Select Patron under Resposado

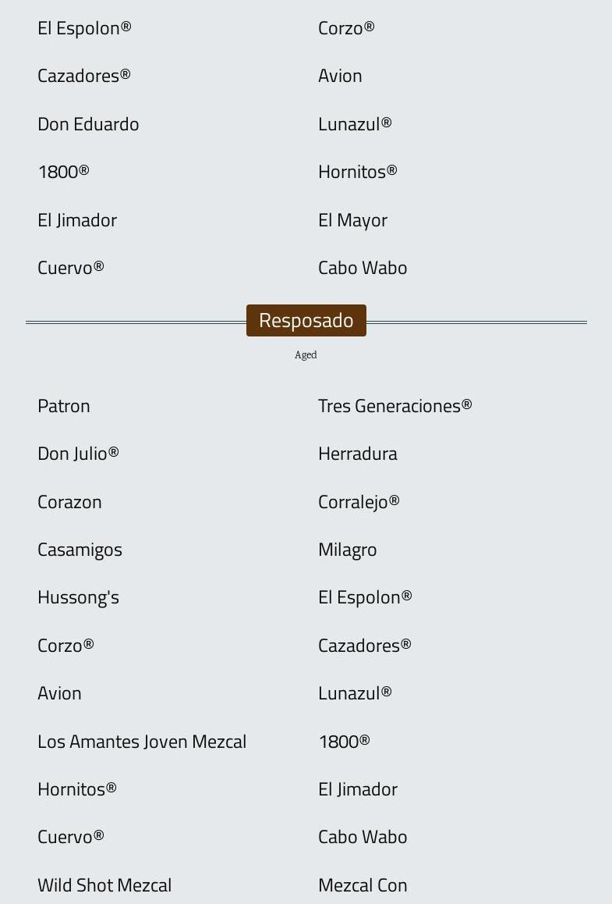tap(64, 406)
